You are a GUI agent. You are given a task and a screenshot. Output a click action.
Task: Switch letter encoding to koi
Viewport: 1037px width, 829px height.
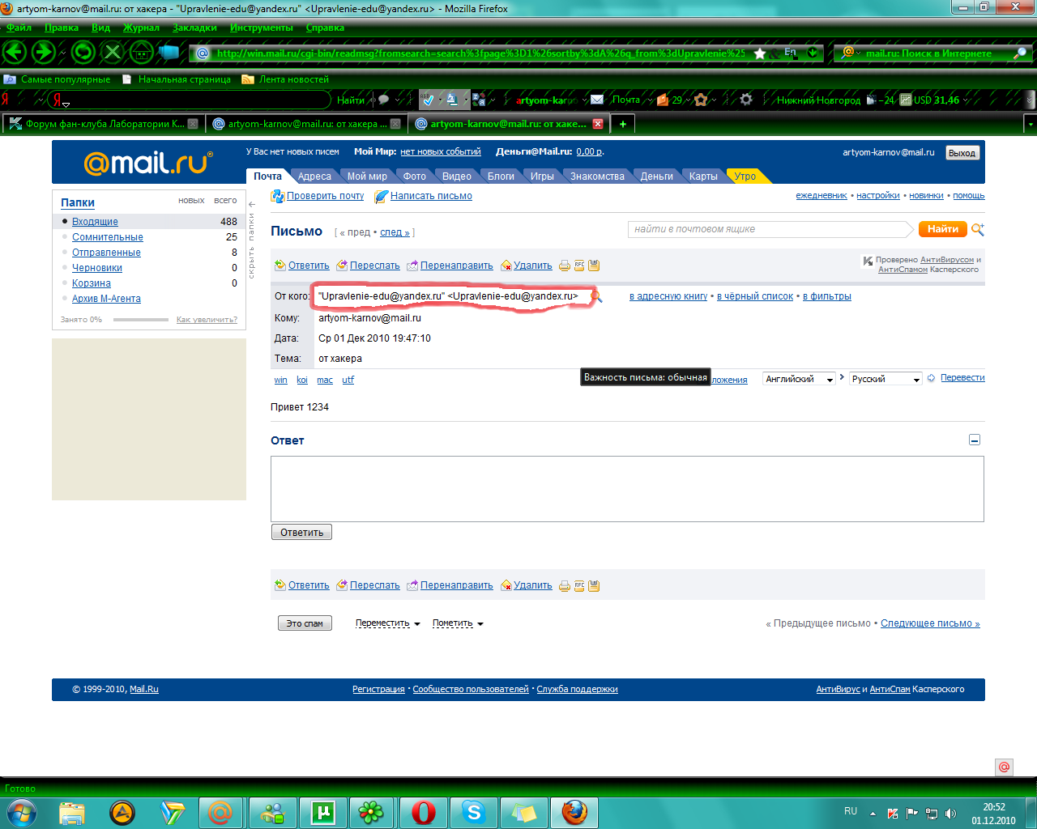point(302,380)
